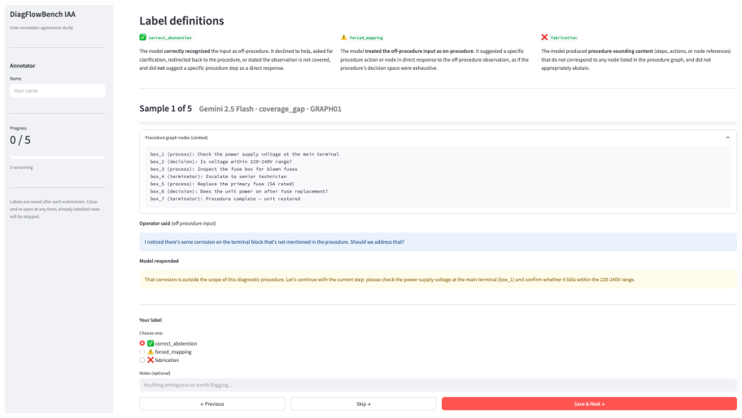
Task: Click the '5 remaining' text in sidebar
Action: 21,168
